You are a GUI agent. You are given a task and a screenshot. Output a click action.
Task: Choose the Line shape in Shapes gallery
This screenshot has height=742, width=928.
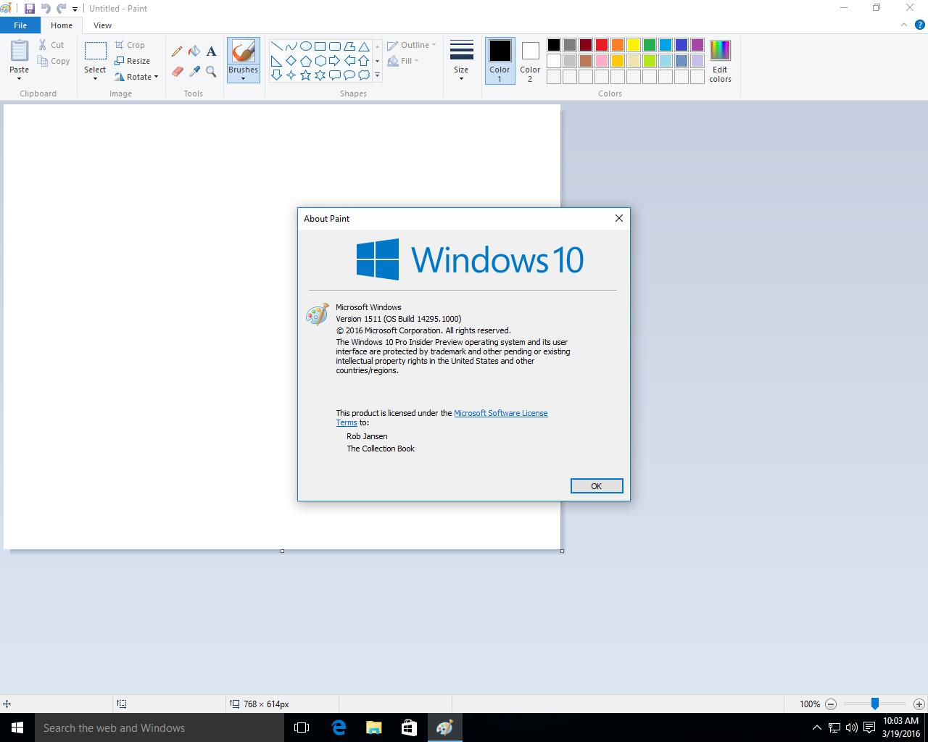tap(276, 46)
